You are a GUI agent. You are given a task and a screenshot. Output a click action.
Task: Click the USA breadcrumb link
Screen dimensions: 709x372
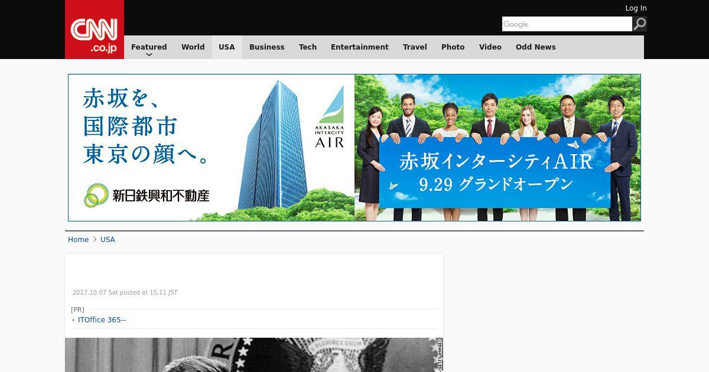click(x=108, y=240)
